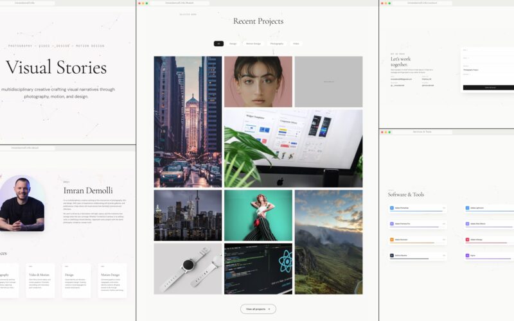Screen dimensions: 514x321
Task: Click the Adobe Photoshop skill progress bar
Action: click(x=416, y=211)
